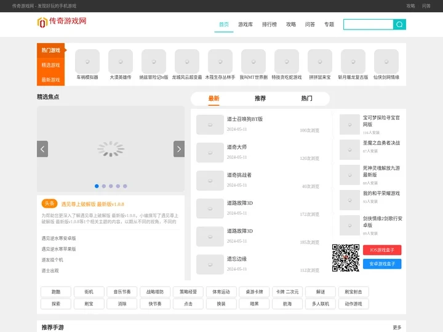Open thumbnail of 道奇挑战者
443x332 pixels.
210,180
